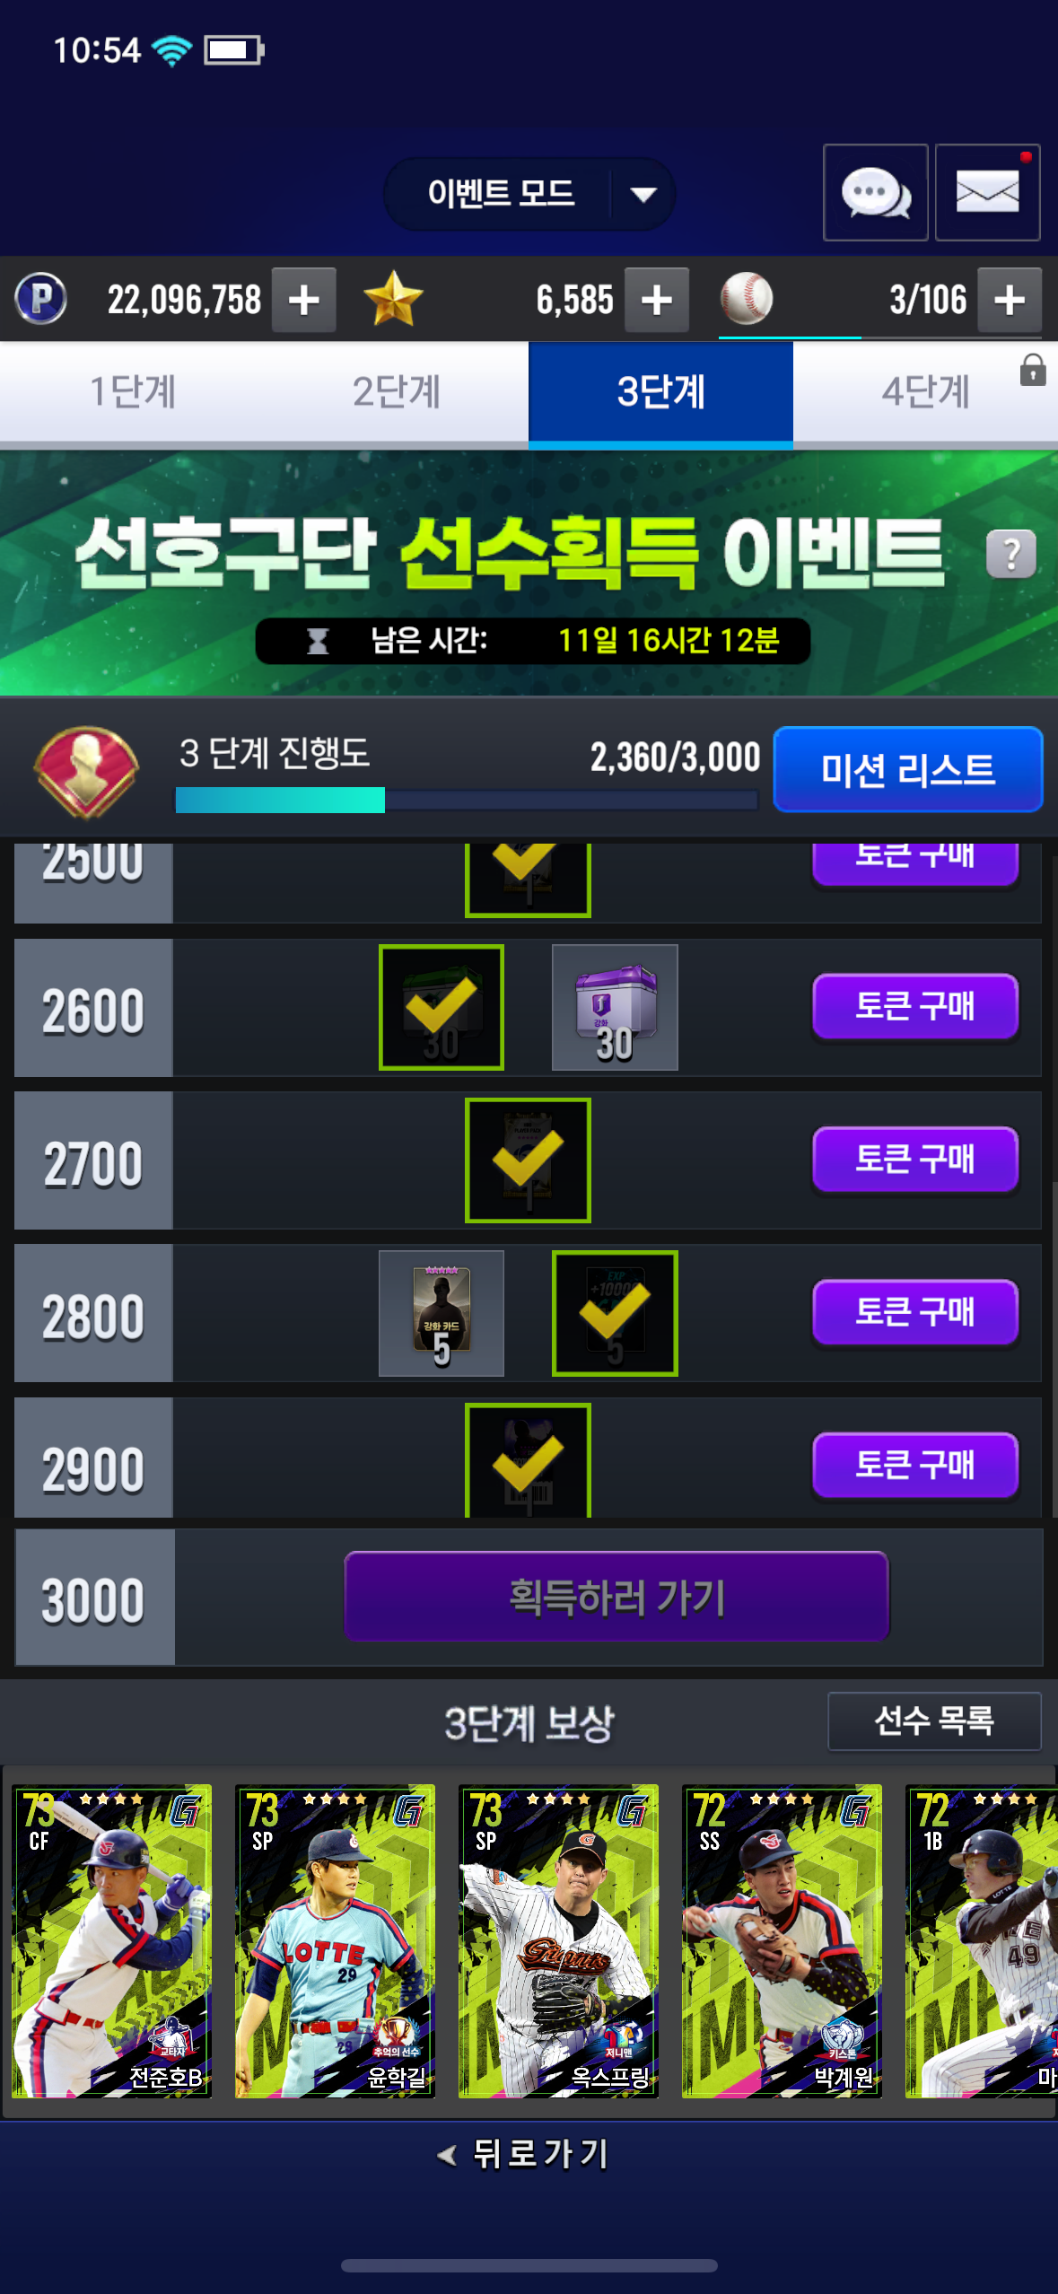Viewport: 1058px width, 2294px height.
Task: Switch to the locked 4단계 tab
Action: click(x=926, y=392)
